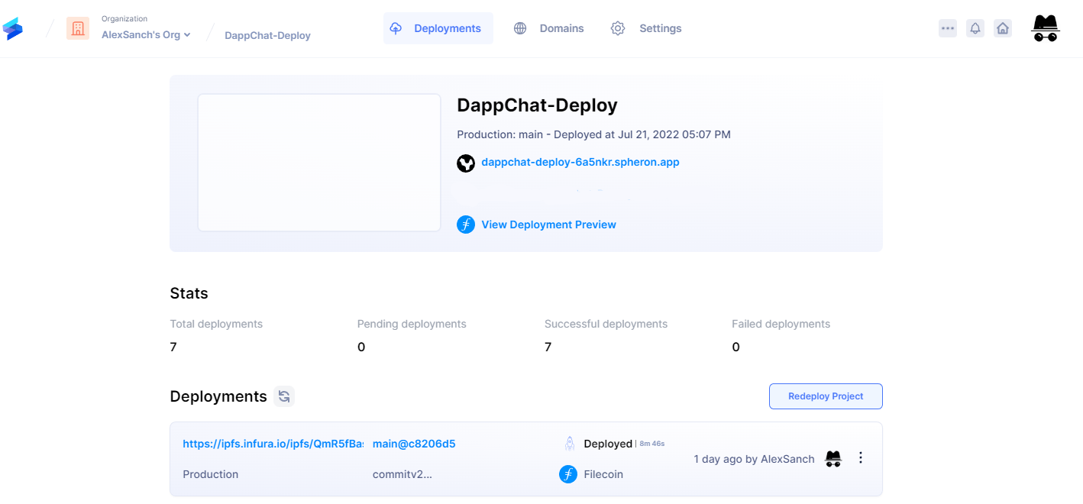
Task: Click the commitv2... commit message text
Action: [x=402, y=474]
